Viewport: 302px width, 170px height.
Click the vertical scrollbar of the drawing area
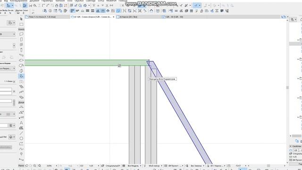pos(287,88)
